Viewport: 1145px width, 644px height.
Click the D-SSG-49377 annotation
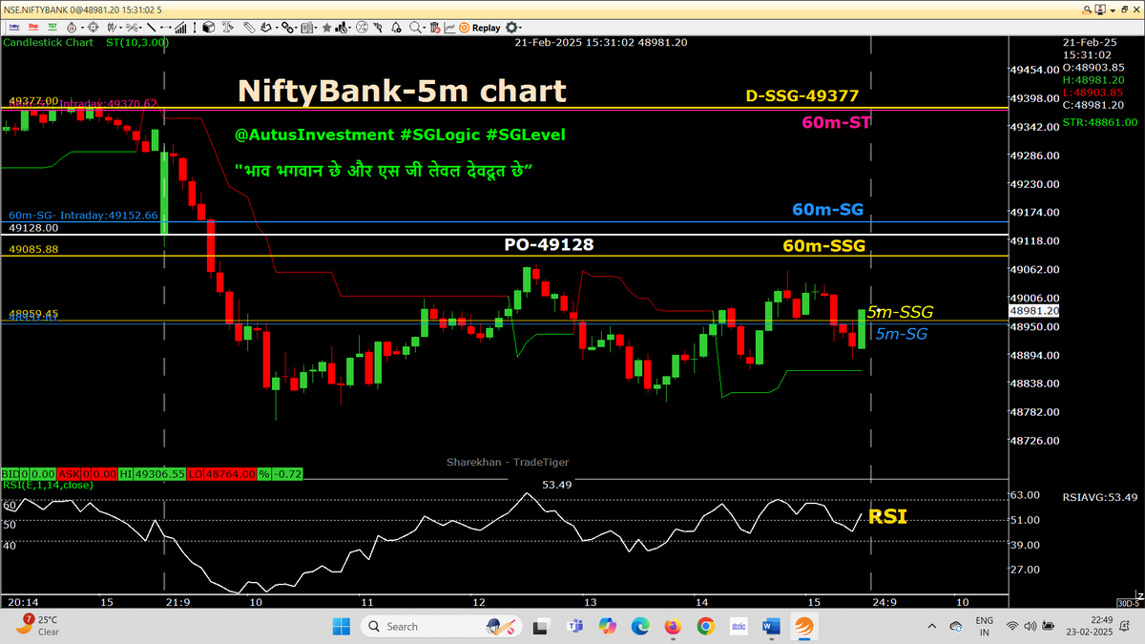tap(802, 96)
